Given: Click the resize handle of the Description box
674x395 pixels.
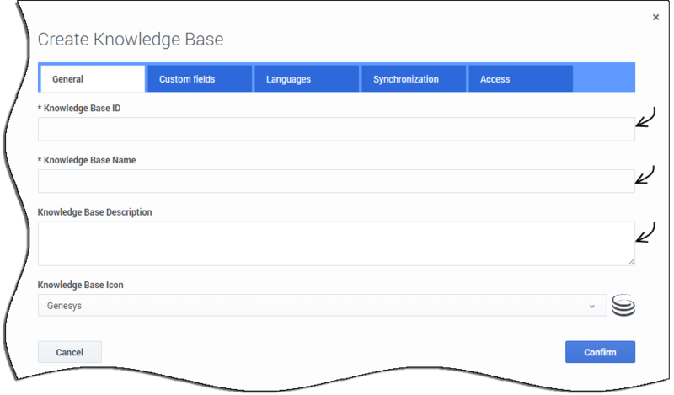Looking at the screenshot, I should [630, 261].
